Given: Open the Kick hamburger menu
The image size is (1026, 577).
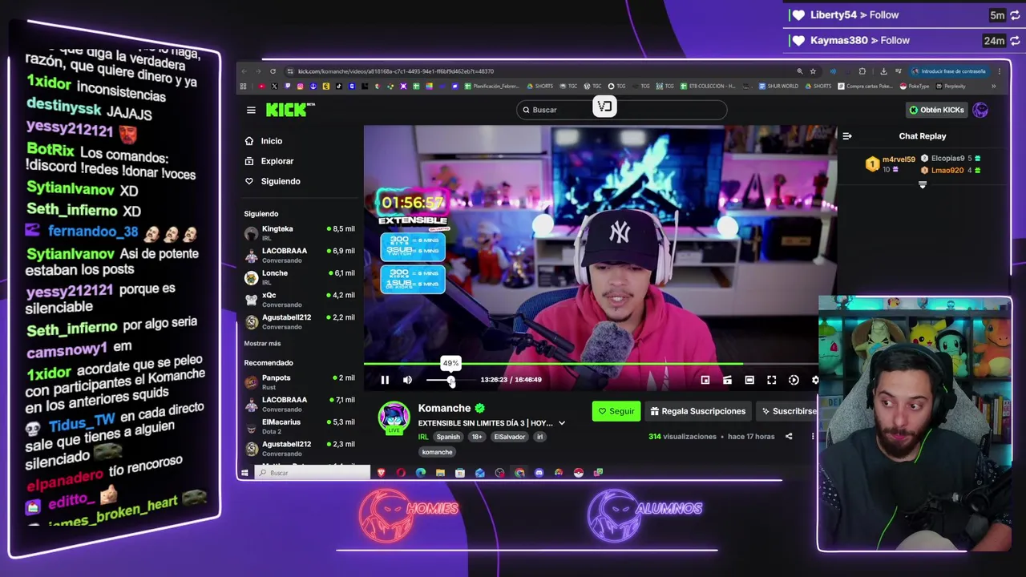Looking at the screenshot, I should tap(251, 111).
